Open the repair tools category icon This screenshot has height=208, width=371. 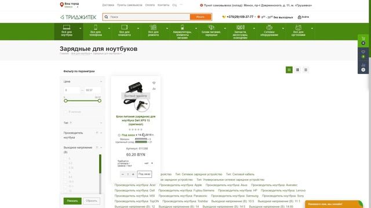[153, 27]
